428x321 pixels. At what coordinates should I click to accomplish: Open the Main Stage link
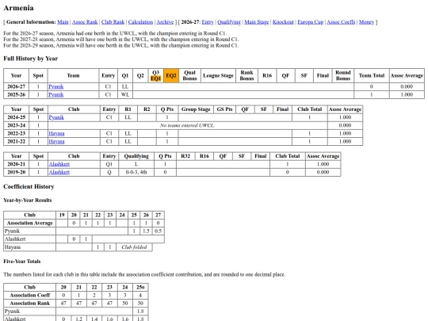point(257,22)
